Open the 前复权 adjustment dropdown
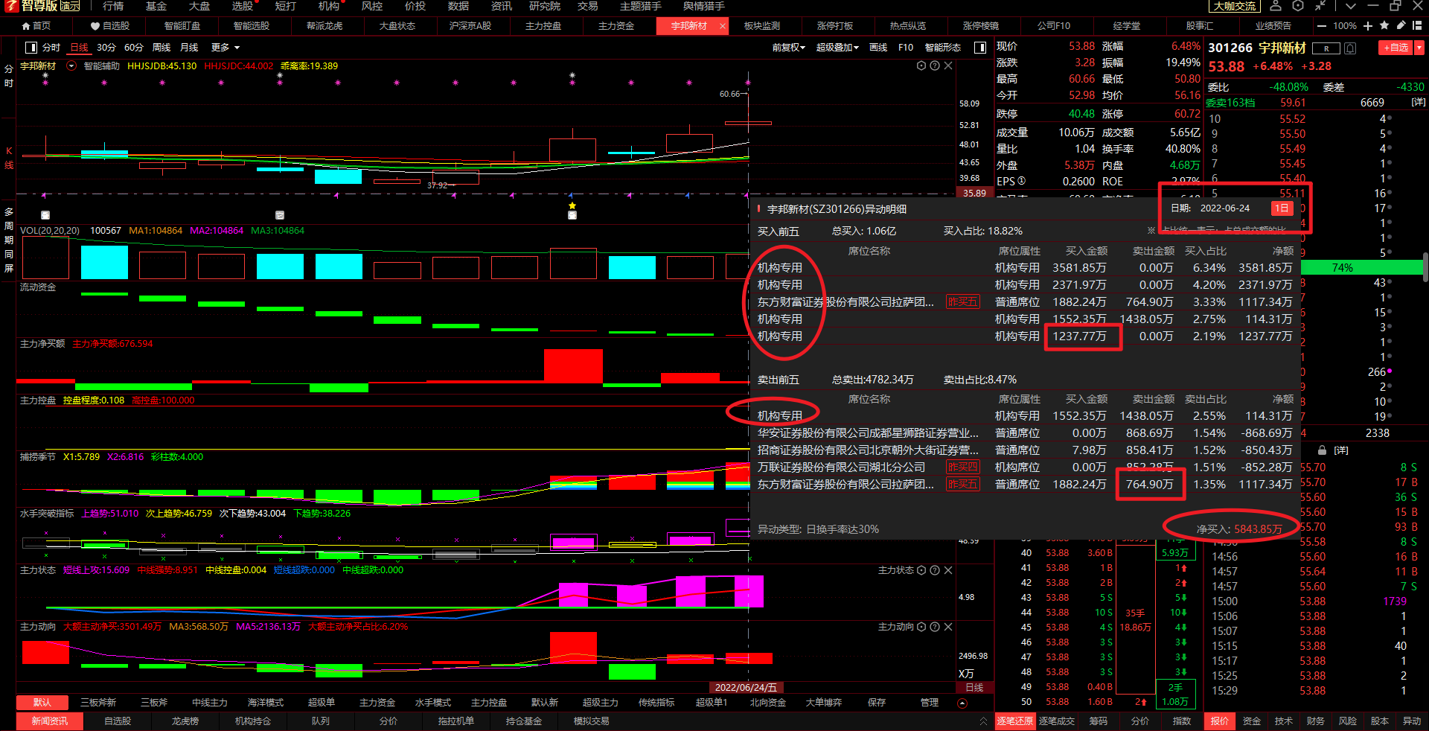Screen dimensions: 1429x731 coord(788,48)
